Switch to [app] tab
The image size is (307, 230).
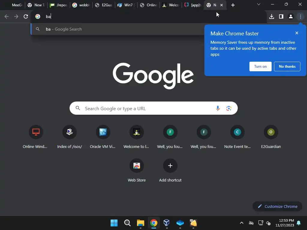(193, 5)
